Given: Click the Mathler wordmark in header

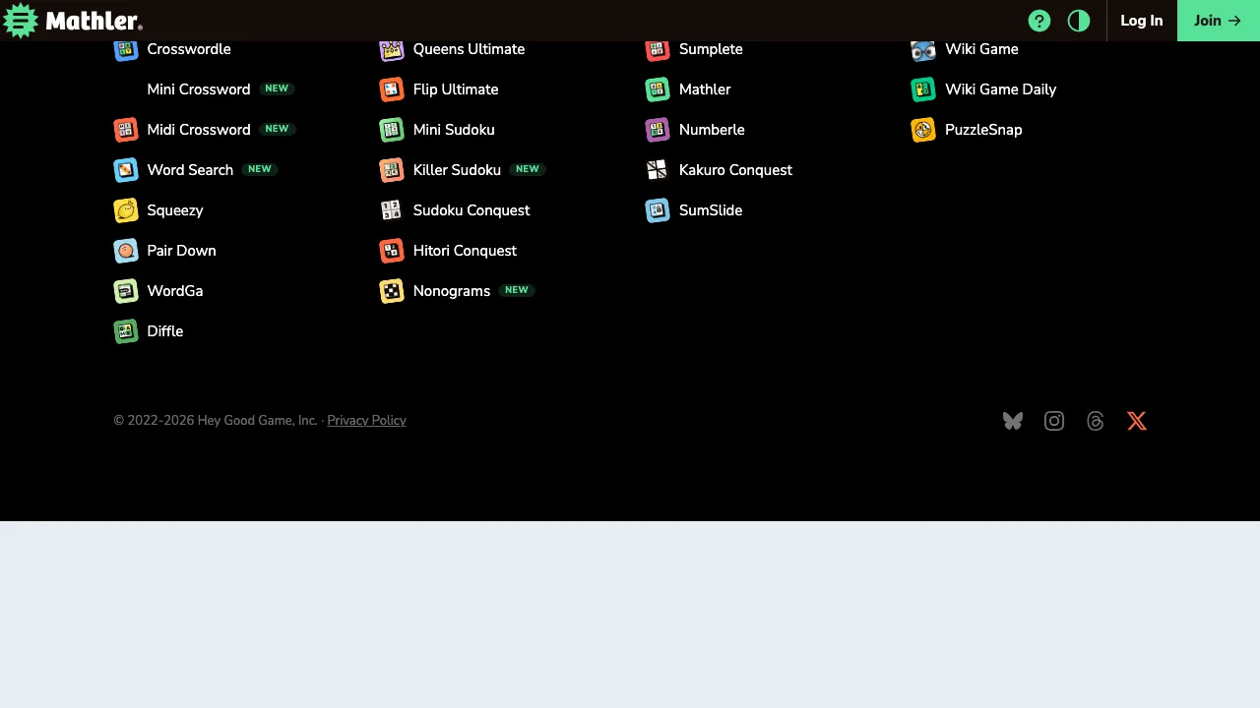Looking at the screenshot, I should tap(94, 21).
